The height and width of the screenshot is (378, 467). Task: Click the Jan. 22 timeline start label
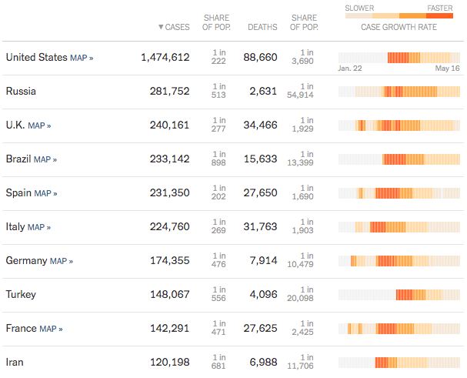(x=349, y=69)
